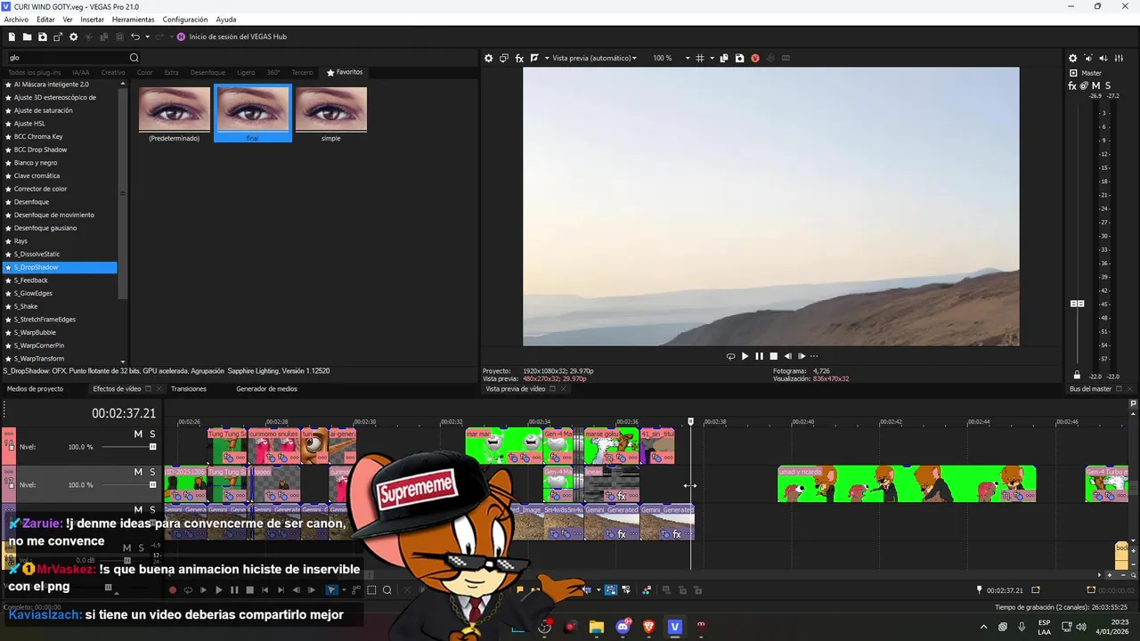Viewport: 1140px width, 641px height.
Task: Open the Generador de medios tab
Action: pos(266,389)
